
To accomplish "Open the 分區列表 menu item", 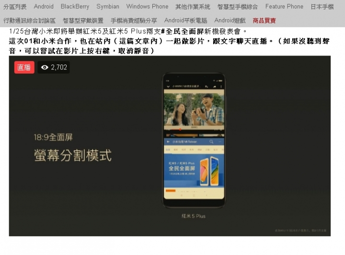I will tap(15, 7).
